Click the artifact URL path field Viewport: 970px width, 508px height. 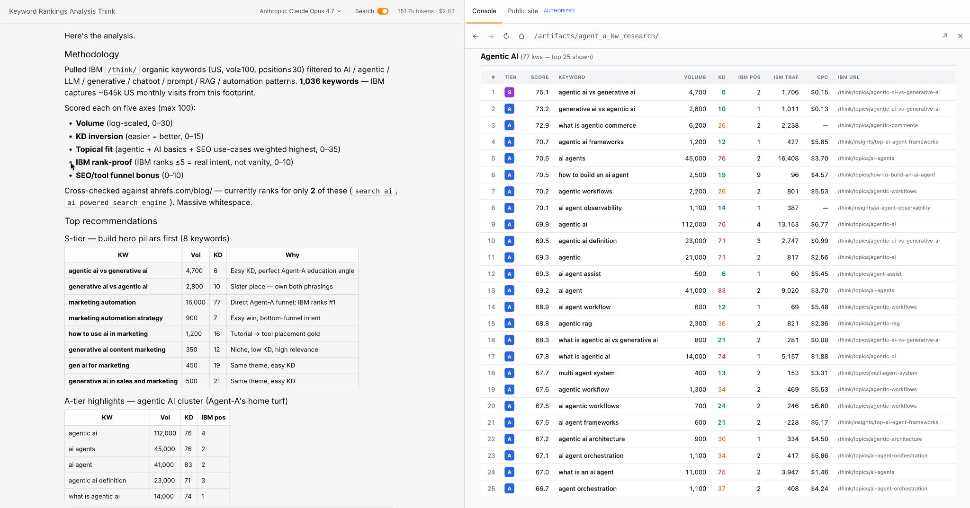596,36
